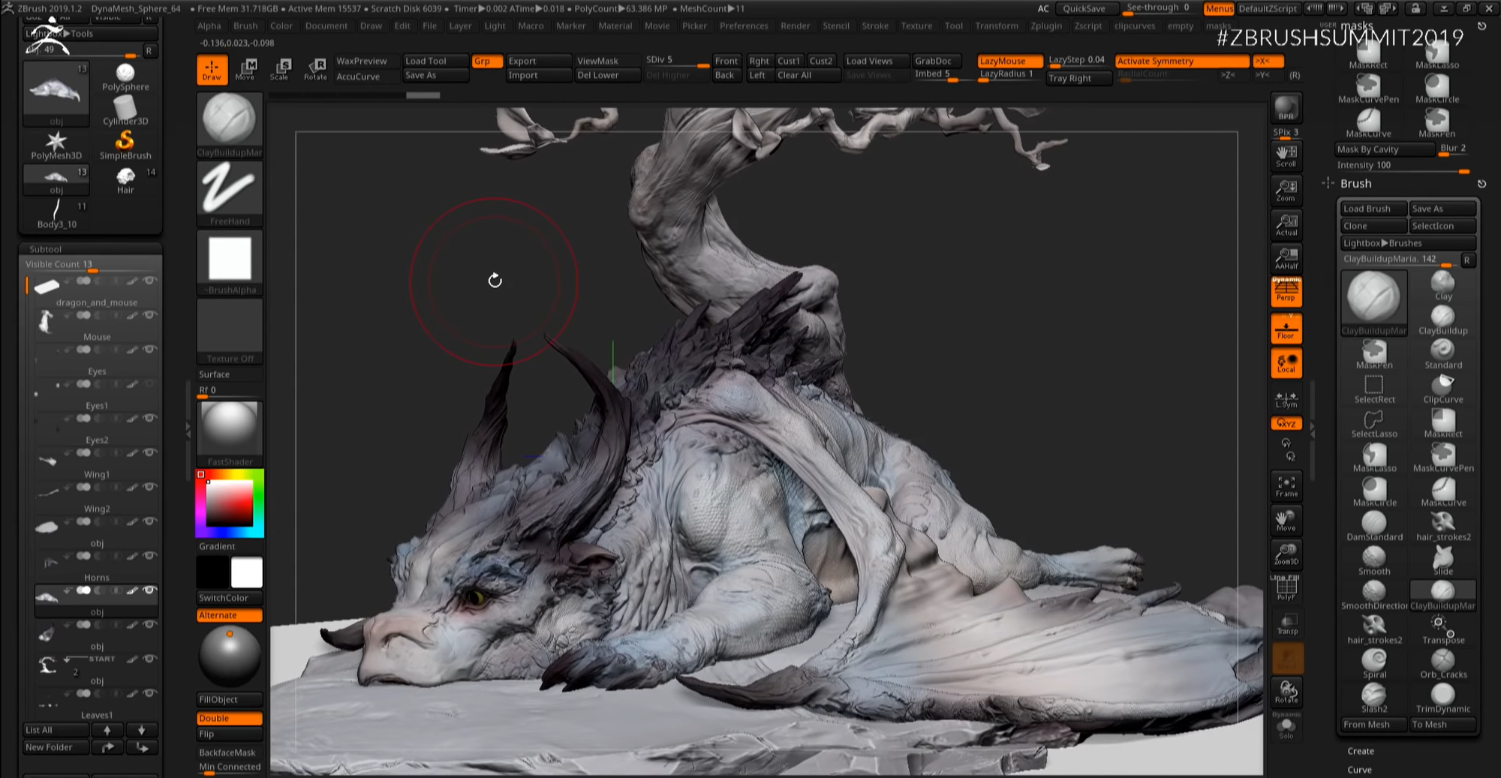
Task: Open the Zplugin menu
Action: pos(1046,26)
